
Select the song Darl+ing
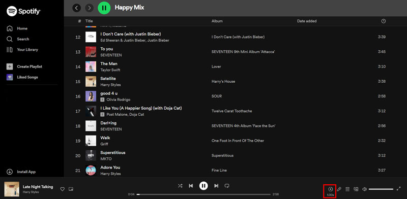tap(108, 123)
